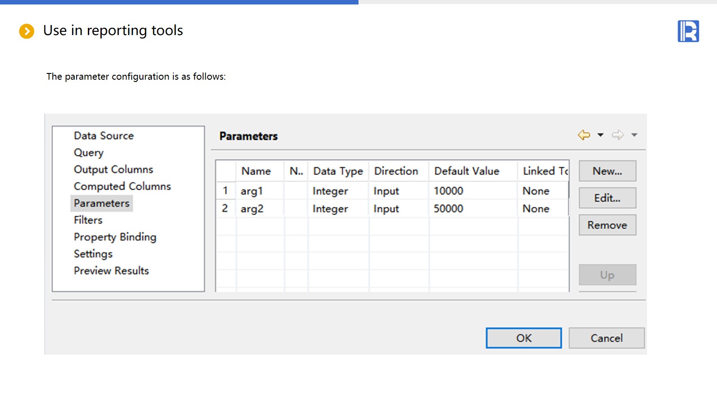
Task: Select the arg1 parameter row
Action: click(252, 191)
